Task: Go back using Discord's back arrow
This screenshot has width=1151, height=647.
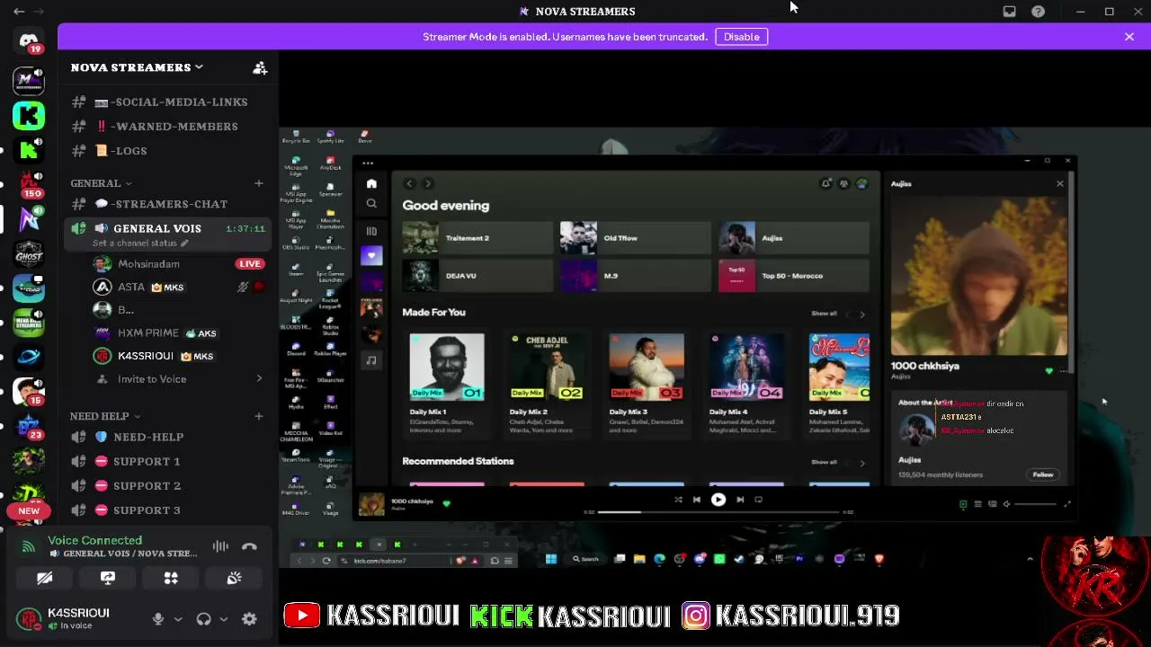Action: 19,12
